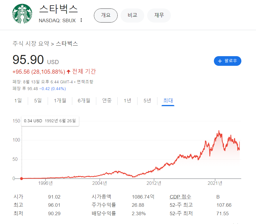Click the red up-arrow icon by price change
Image resolution: width=256 pixels, height=224 pixels.
[68, 72]
